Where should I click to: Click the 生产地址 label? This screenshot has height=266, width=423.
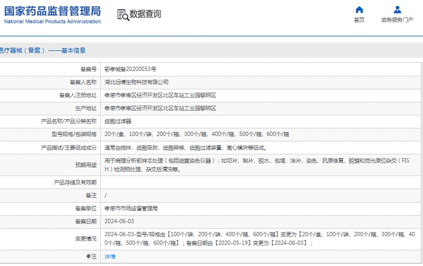click(86, 108)
